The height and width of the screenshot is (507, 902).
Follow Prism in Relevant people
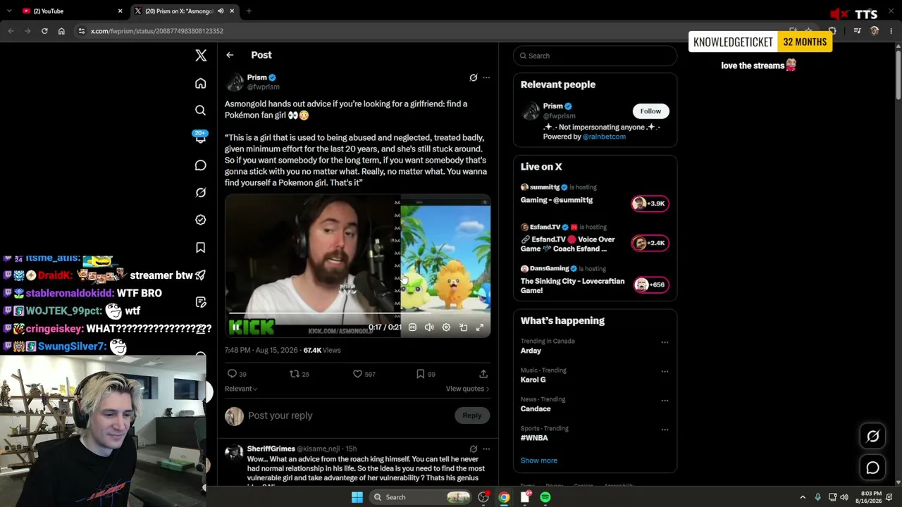650,111
